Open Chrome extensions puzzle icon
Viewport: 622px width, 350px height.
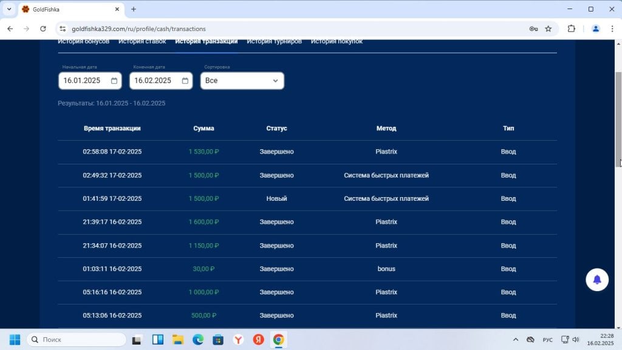571,29
